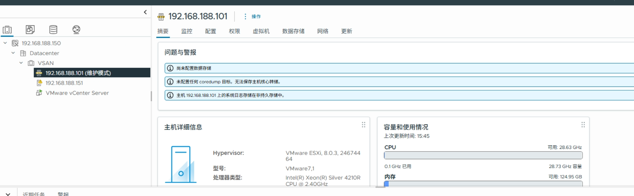The image size is (634, 196).
Task: Click the Datacenter building icon
Action: point(23,53)
